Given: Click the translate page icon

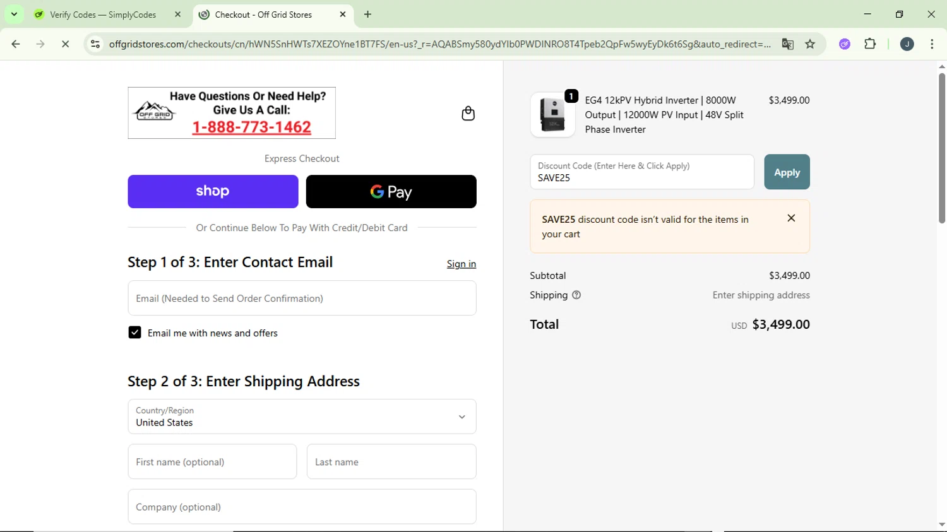Looking at the screenshot, I should tap(787, 44).
